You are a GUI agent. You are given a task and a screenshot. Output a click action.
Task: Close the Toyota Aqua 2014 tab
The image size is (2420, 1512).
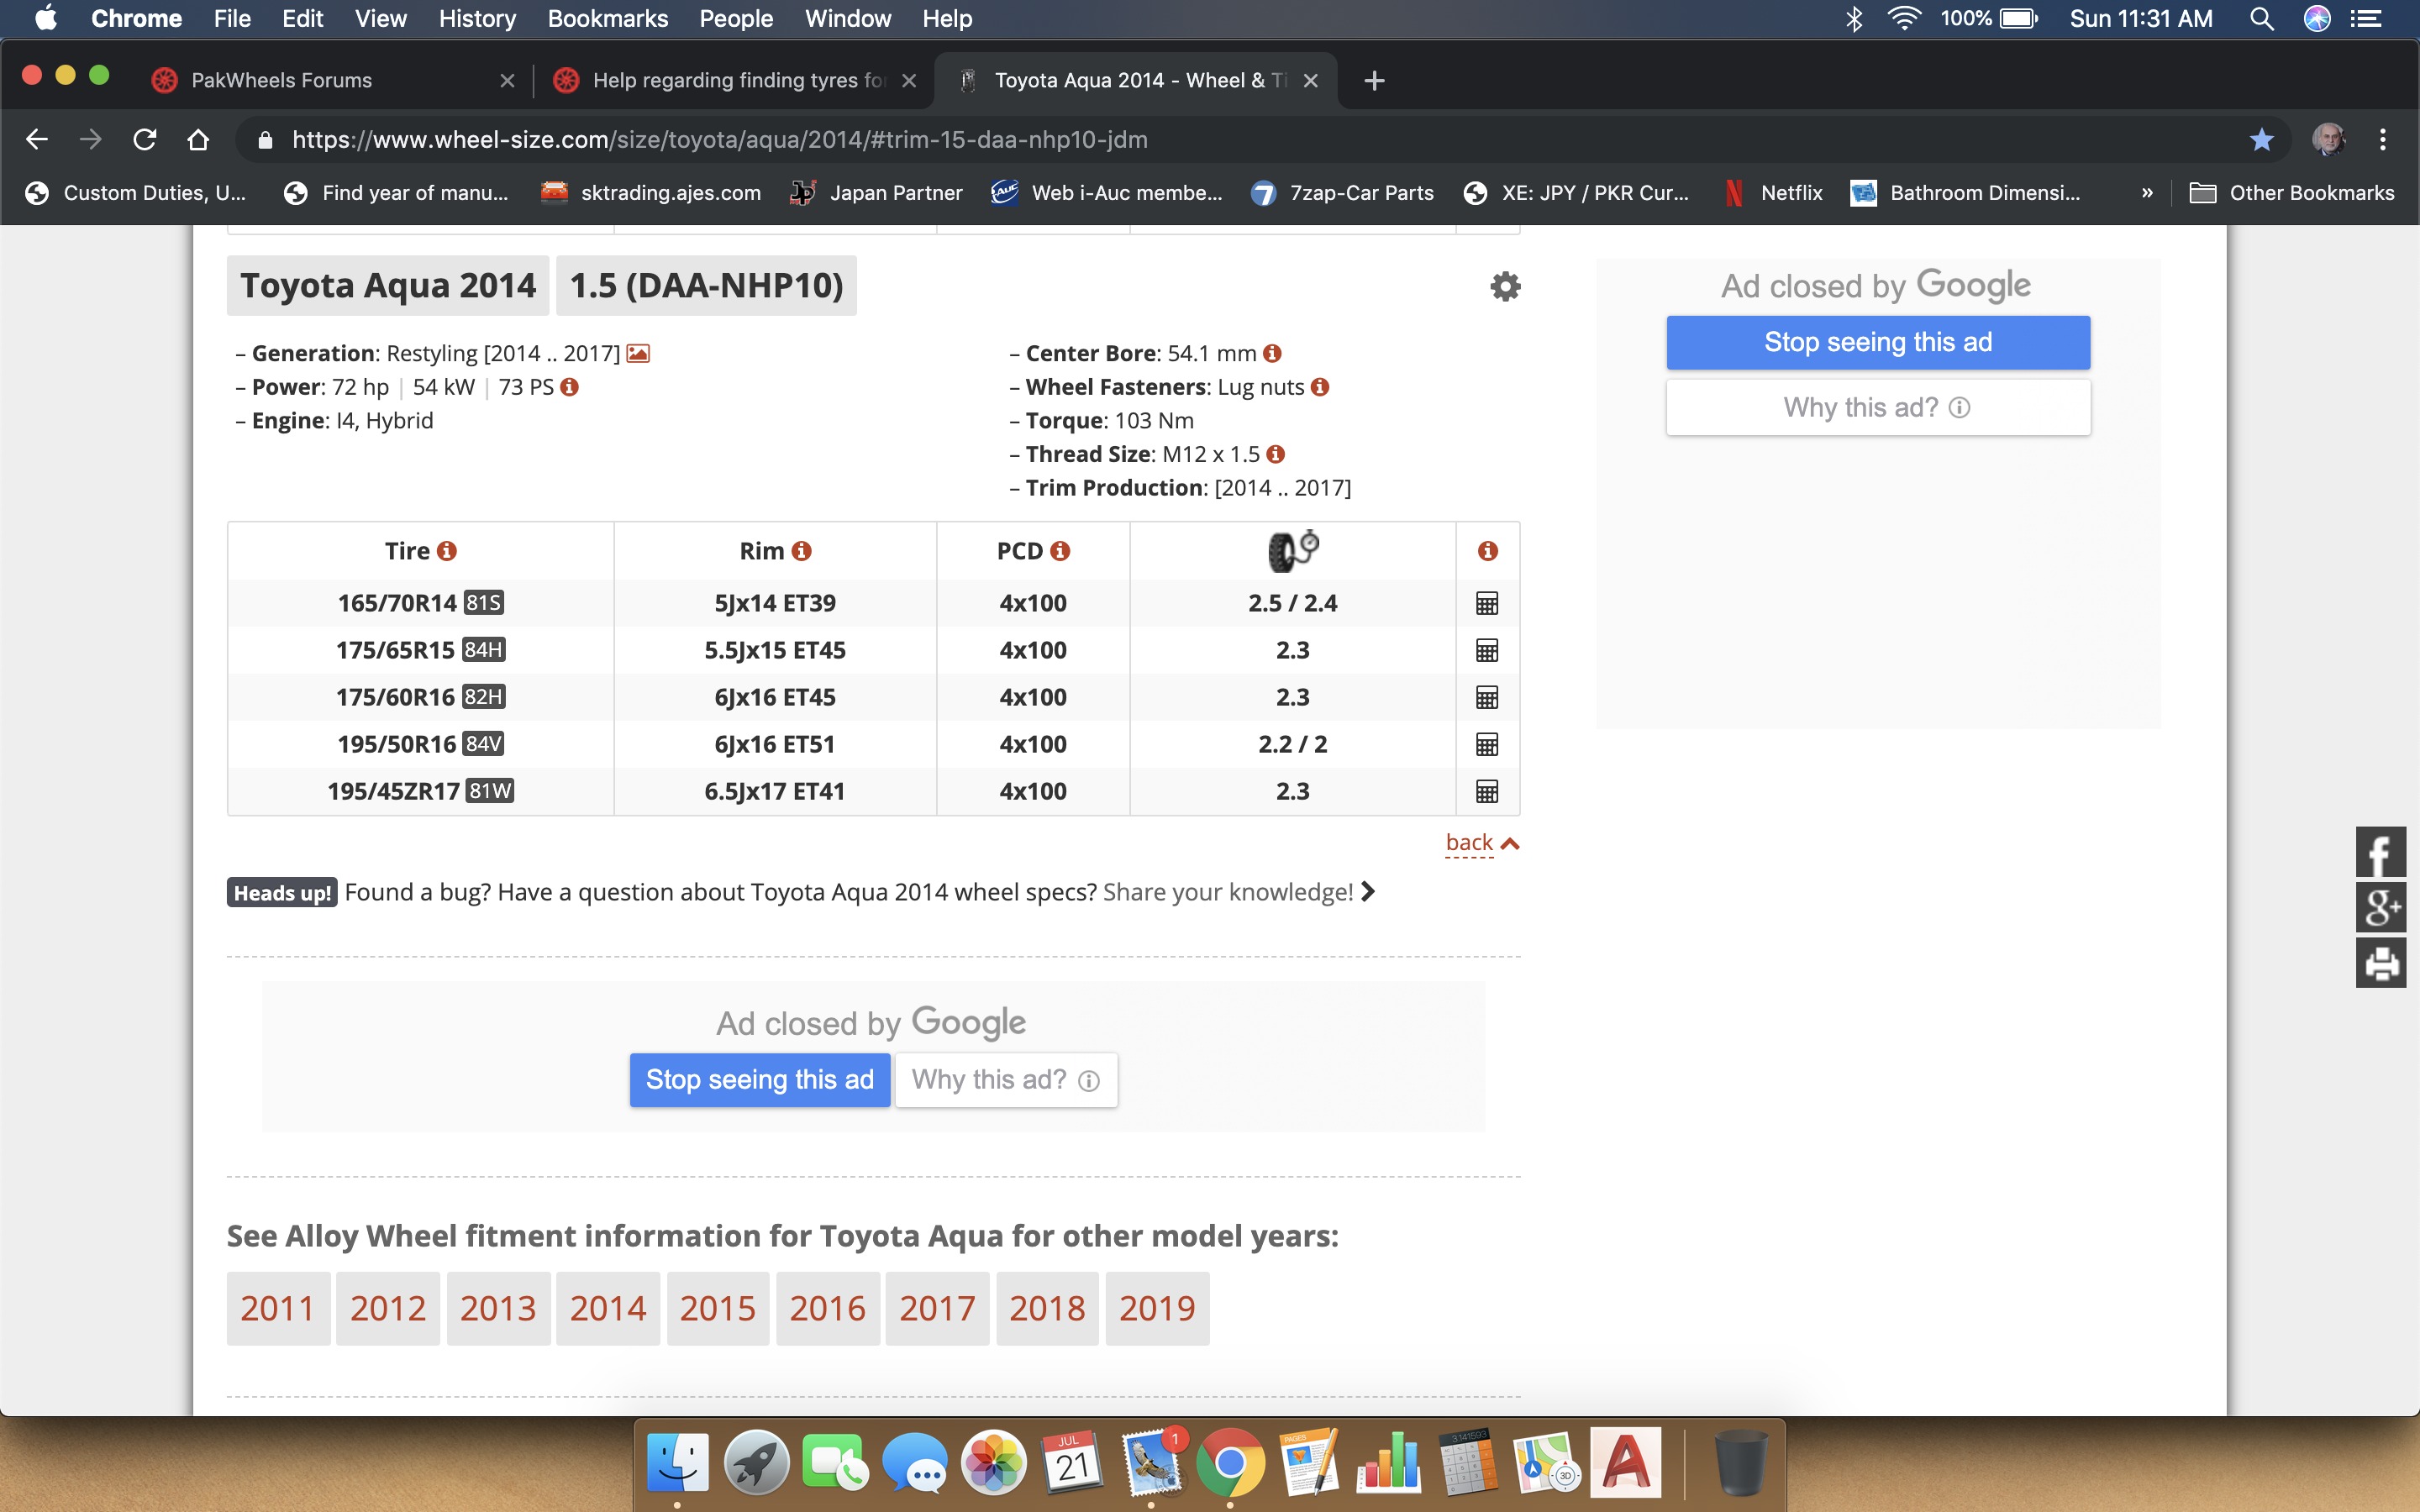coord(1311,81)
